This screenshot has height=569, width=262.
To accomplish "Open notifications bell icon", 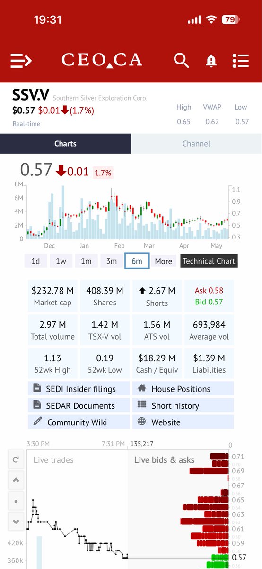I will pos(211,61).
